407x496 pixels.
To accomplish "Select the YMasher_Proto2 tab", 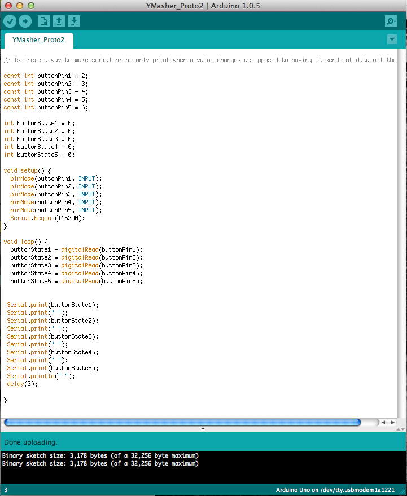I will click(x=38, y=41).
